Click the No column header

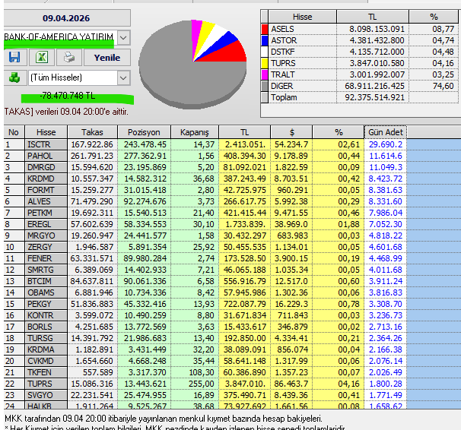(14, 132)
